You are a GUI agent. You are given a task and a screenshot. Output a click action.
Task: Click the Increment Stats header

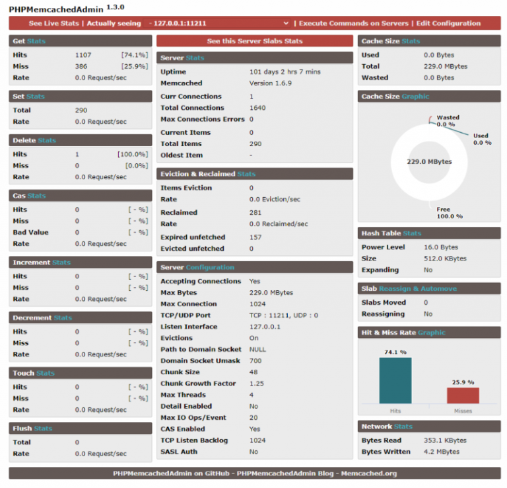coord(81,263)
